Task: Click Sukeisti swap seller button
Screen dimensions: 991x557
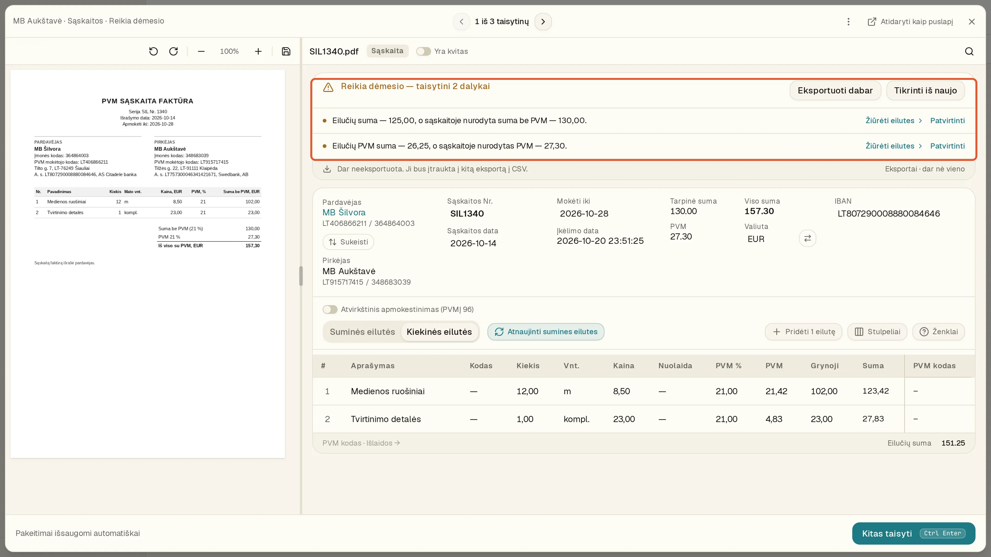Action: (348, 242)
